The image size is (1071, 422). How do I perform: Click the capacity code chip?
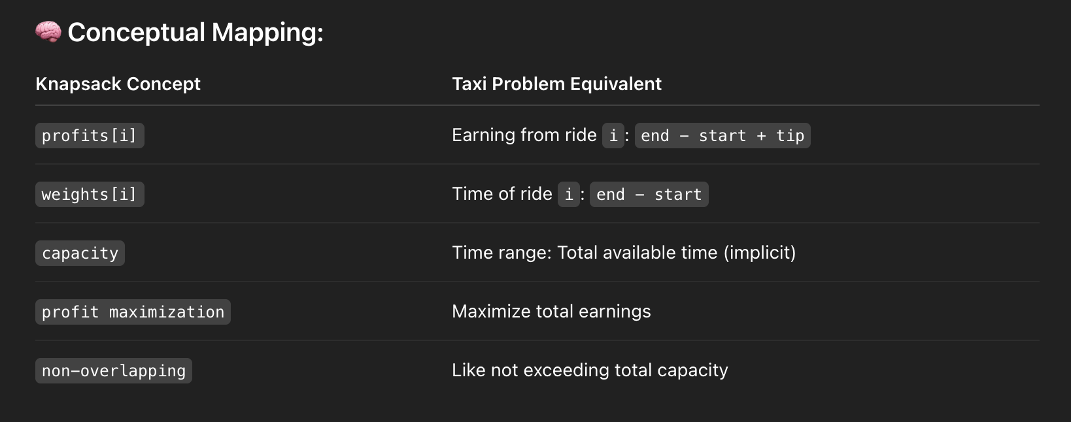click(80, 253)
